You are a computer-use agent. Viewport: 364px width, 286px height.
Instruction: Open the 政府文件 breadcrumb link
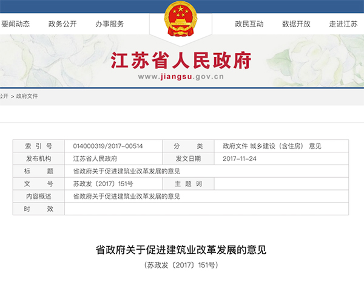[27, 96]
